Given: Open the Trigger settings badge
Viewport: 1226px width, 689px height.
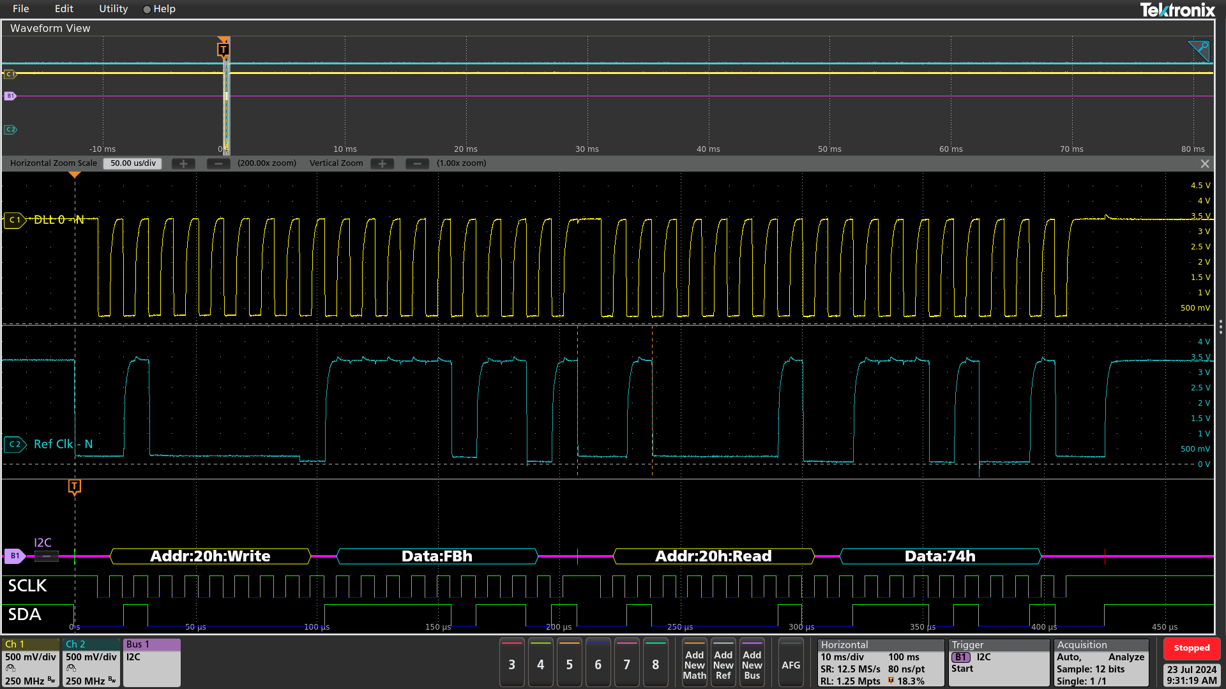Looking at the screenshot, I should click(999, 663).
